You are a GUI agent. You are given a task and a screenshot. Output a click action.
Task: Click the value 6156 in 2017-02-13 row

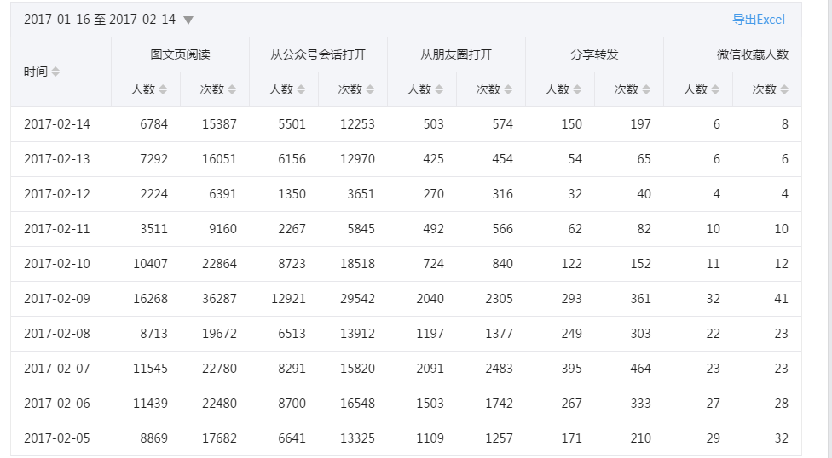292,159
